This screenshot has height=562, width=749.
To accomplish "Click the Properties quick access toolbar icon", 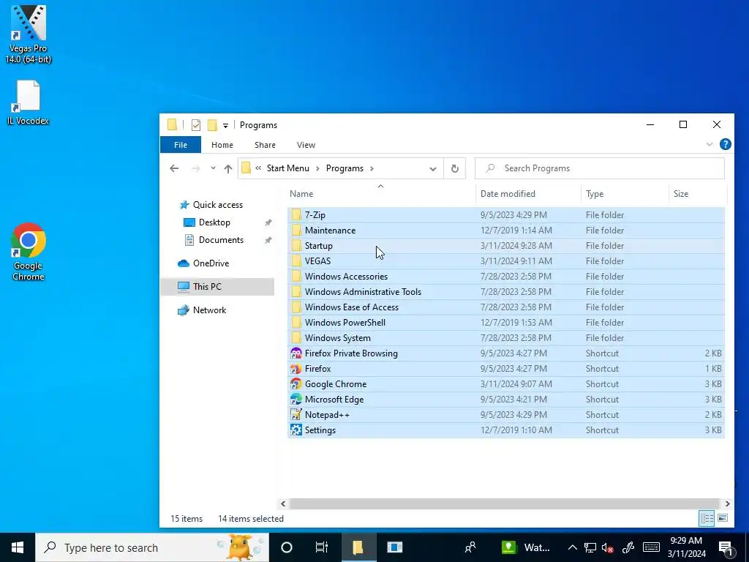I will tap(196, 124).
